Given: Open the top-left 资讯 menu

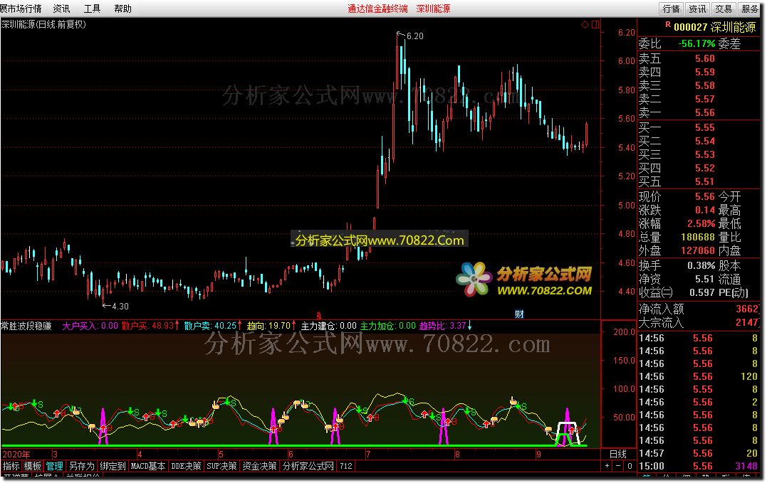Looking at the screenshot, I should 62,9.
